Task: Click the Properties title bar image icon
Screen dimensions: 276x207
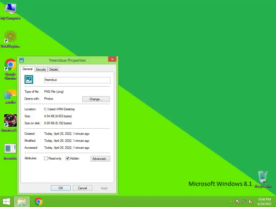Action: [x=22, y=60]
